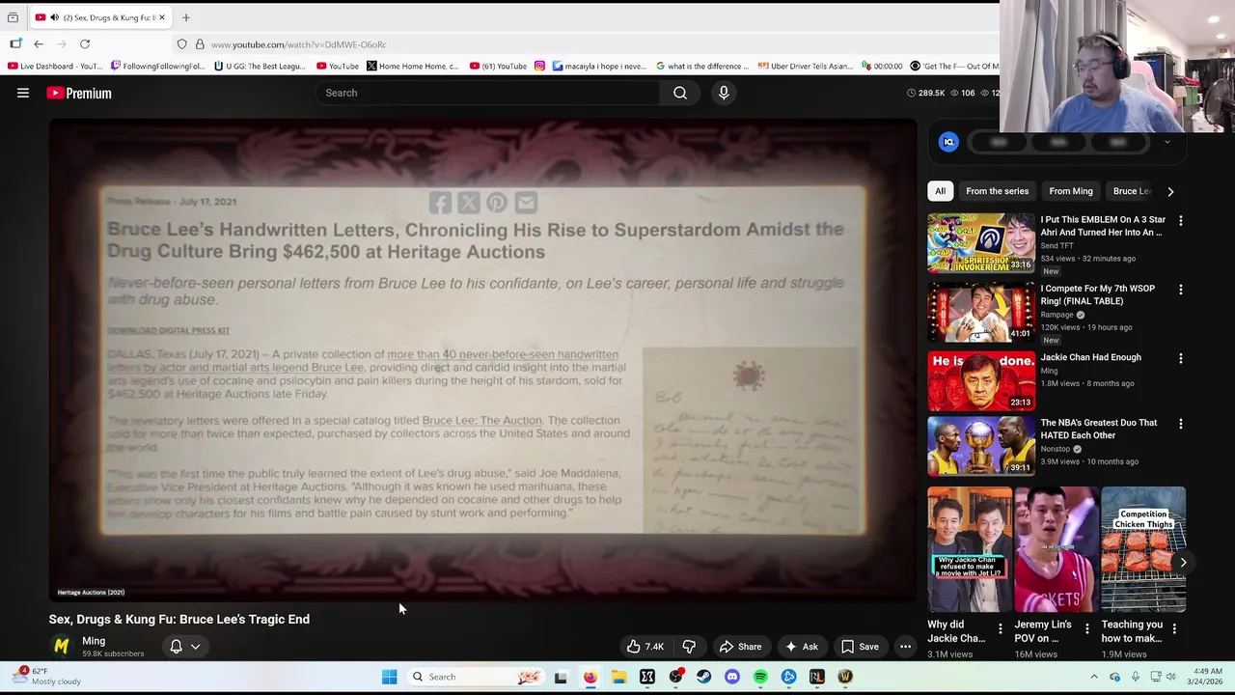
Task: Open the Jeremy Lin's POV short thumbnail
Action: pyautogui.click(x=1057, y=549)
